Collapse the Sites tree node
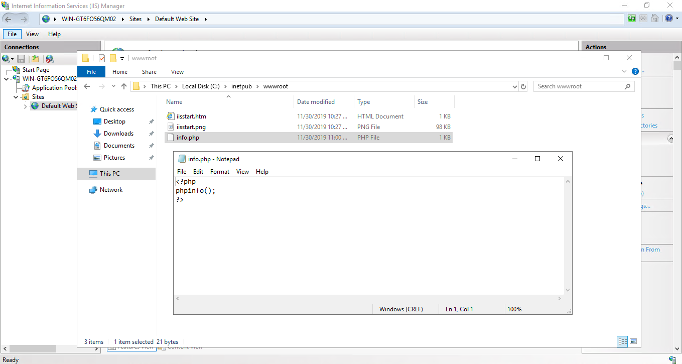Image resolution: width=682 pixels, height=364 pixels. [16, 97]
